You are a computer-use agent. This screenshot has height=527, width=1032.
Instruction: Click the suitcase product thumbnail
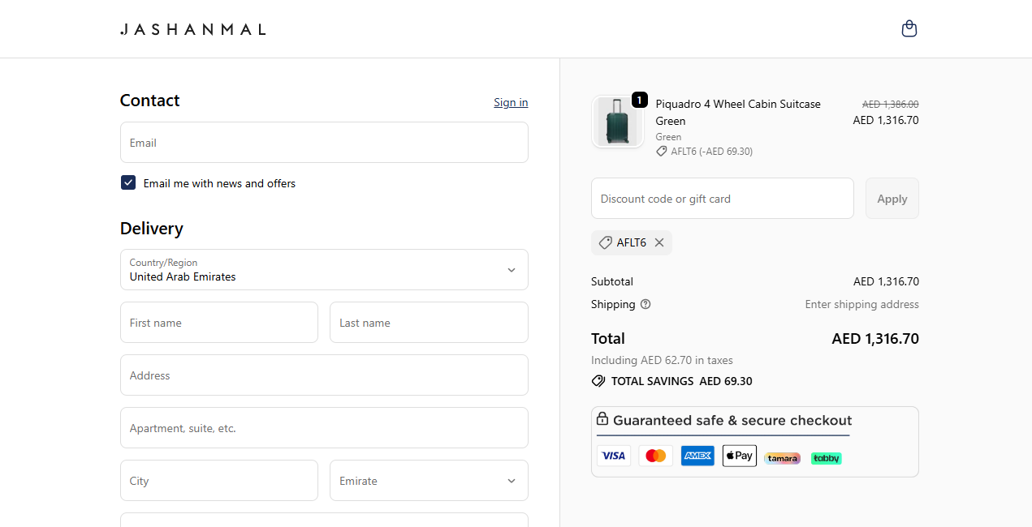(x=618, y=122)
